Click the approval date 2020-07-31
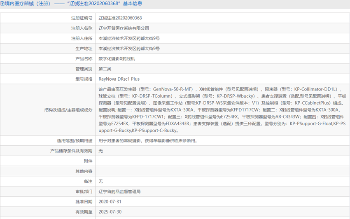 [110, 202]
